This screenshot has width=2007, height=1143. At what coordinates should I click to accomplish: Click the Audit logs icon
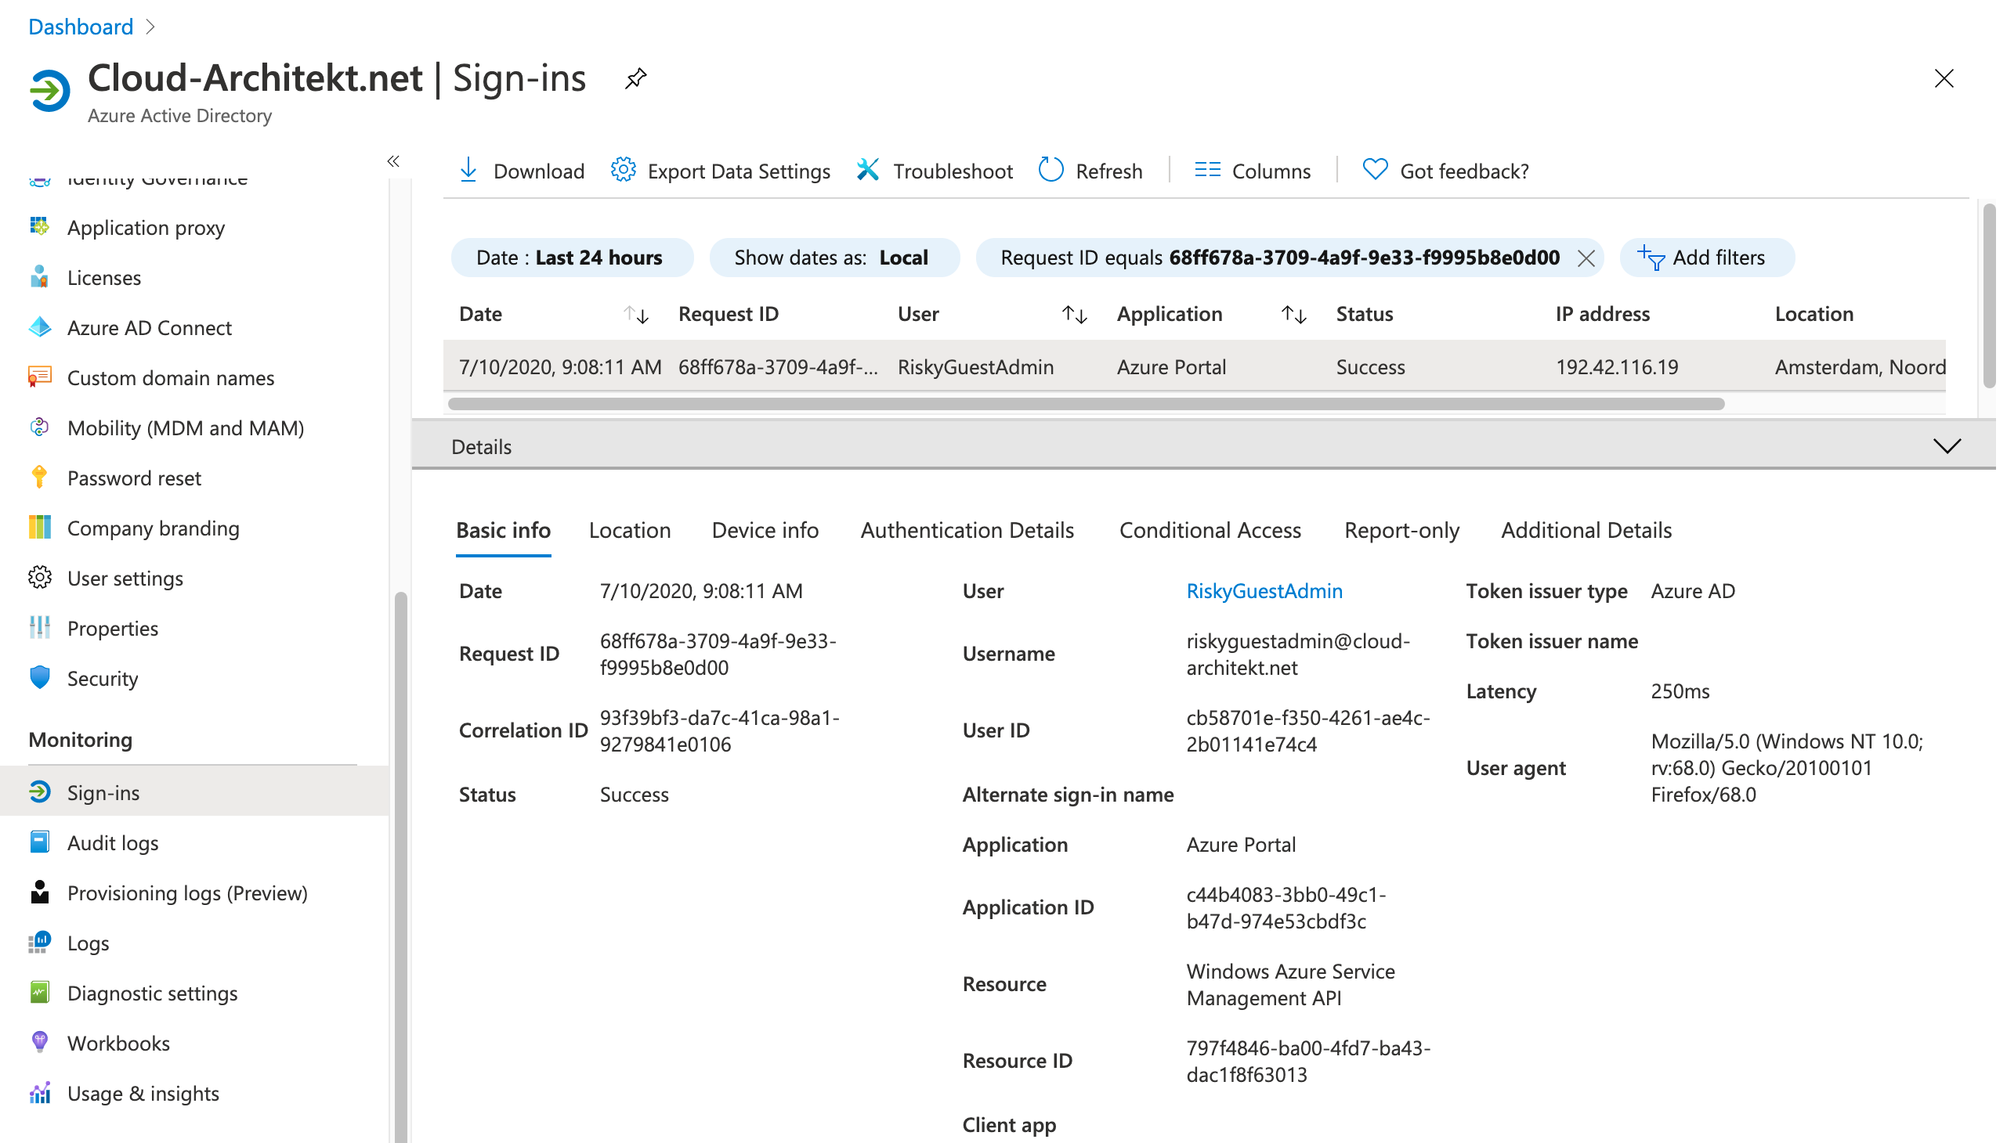tap(39, 843)
